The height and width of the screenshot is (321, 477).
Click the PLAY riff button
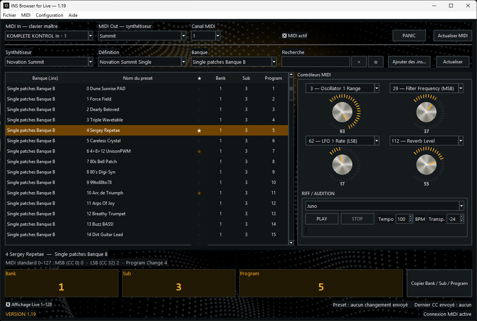(x=322, y=219)
